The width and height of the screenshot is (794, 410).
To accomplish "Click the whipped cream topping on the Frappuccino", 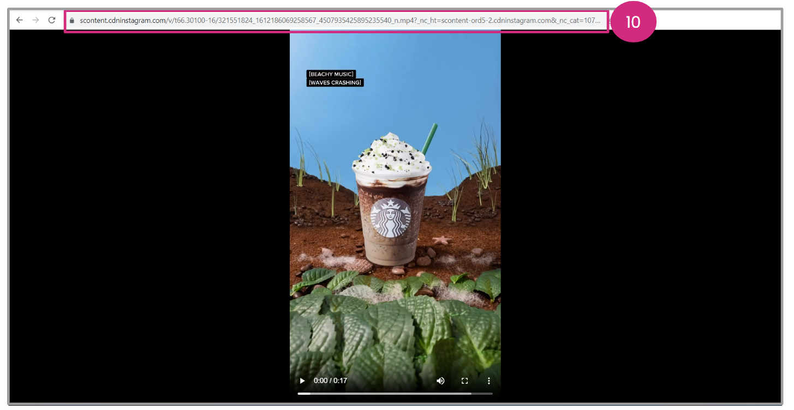I will pos(390,153).
